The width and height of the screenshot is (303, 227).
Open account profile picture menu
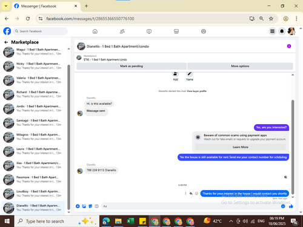coord(291,31)
